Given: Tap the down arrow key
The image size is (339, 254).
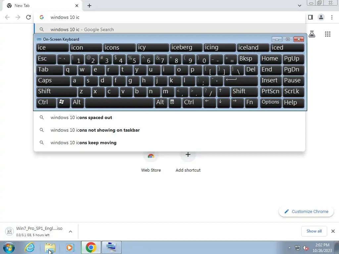Looking at the screenshot, I should (x=223, y=103).
